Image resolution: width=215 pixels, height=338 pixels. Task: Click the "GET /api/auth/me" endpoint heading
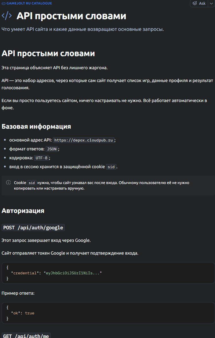point(26,335)
